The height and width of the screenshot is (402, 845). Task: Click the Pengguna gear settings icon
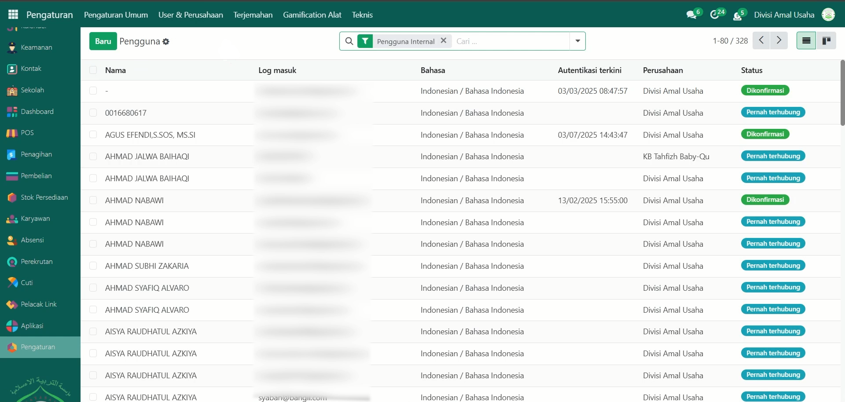tap(166, 41)
